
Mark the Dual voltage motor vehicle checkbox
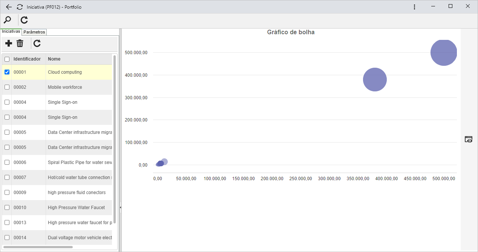(7, 237)
